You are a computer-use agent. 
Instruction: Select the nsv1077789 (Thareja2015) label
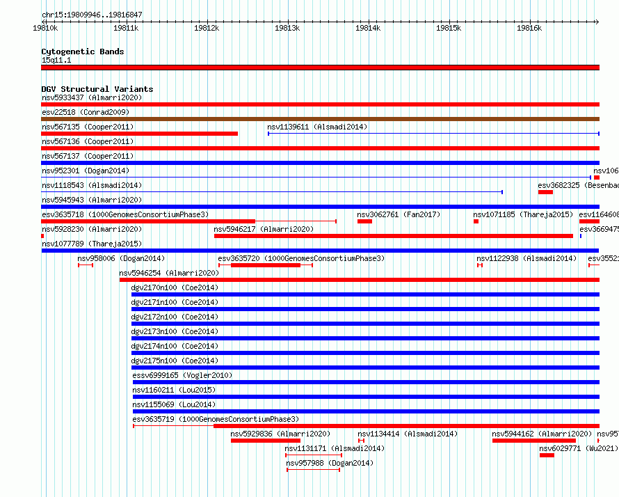92,244
